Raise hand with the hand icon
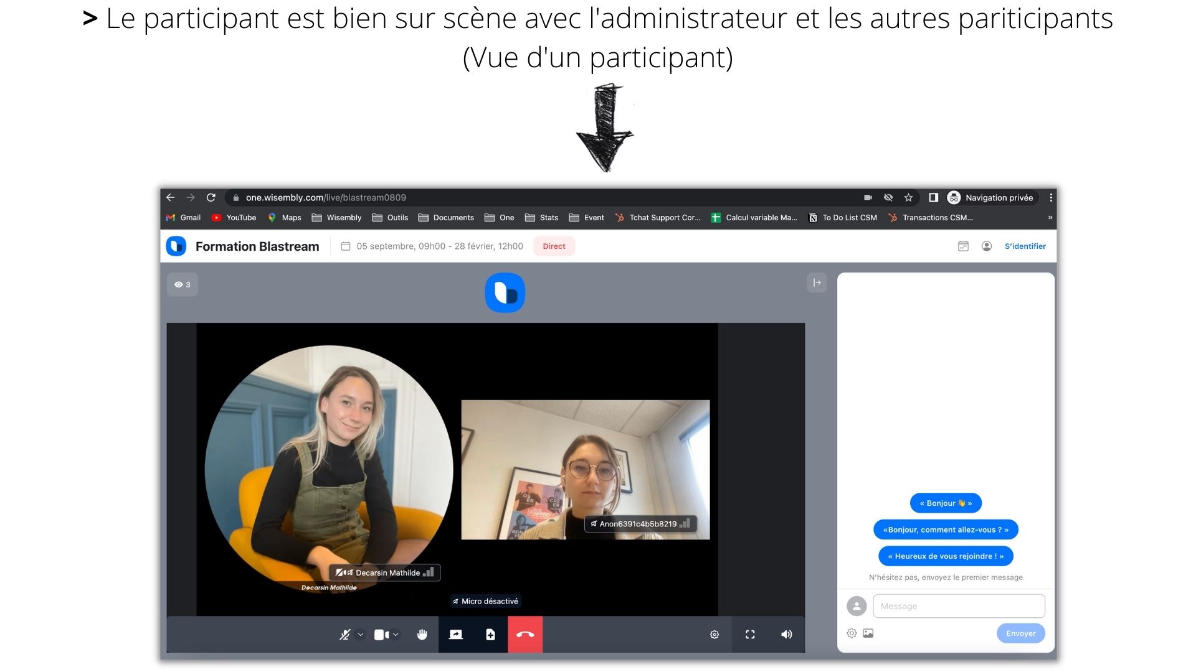Image resolution: width=1196 pixels, height=672 pixels. [422, 635]
